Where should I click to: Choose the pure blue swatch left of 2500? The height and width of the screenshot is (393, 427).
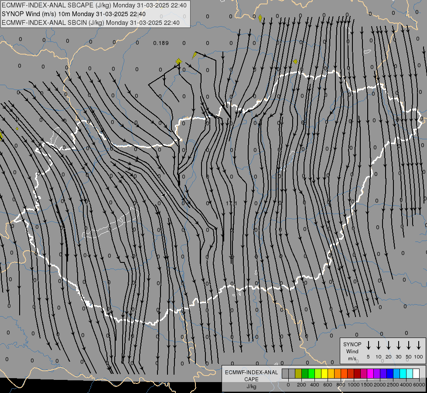390,373
